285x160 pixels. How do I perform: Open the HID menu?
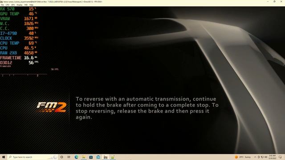[x=26, y=5]
